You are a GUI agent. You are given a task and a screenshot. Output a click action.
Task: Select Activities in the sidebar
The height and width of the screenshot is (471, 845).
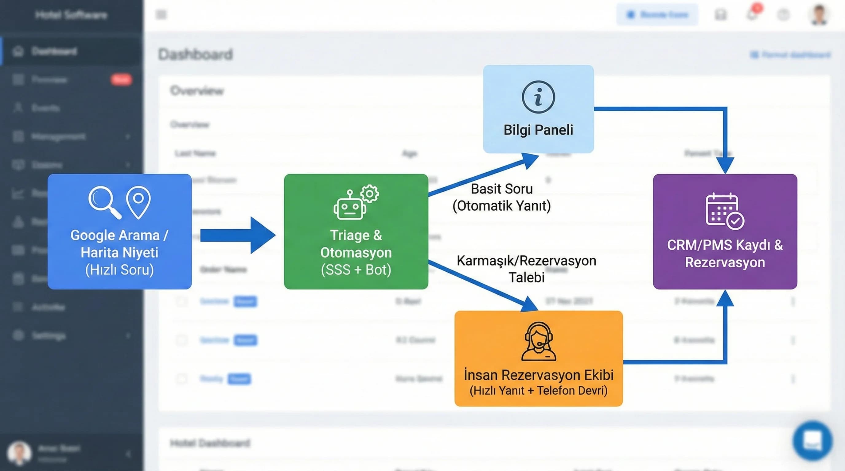point(48,307)
